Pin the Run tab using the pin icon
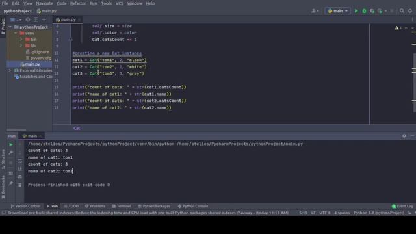Image resolution: width=416 pixels, height=234 pixels. pos(11,183)
